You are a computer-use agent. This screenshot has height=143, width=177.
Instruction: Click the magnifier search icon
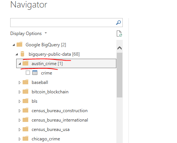(x=118, y=23)
